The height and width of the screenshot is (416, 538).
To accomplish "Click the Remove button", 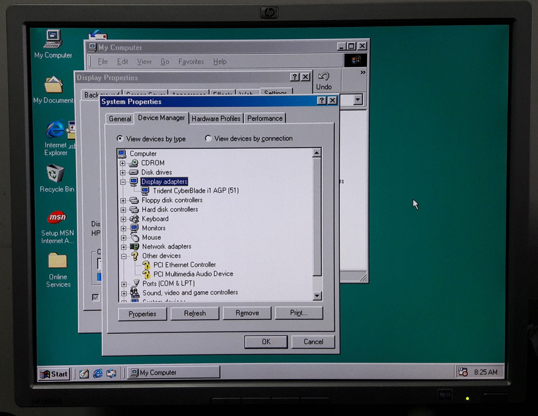I will coord(247,313).
